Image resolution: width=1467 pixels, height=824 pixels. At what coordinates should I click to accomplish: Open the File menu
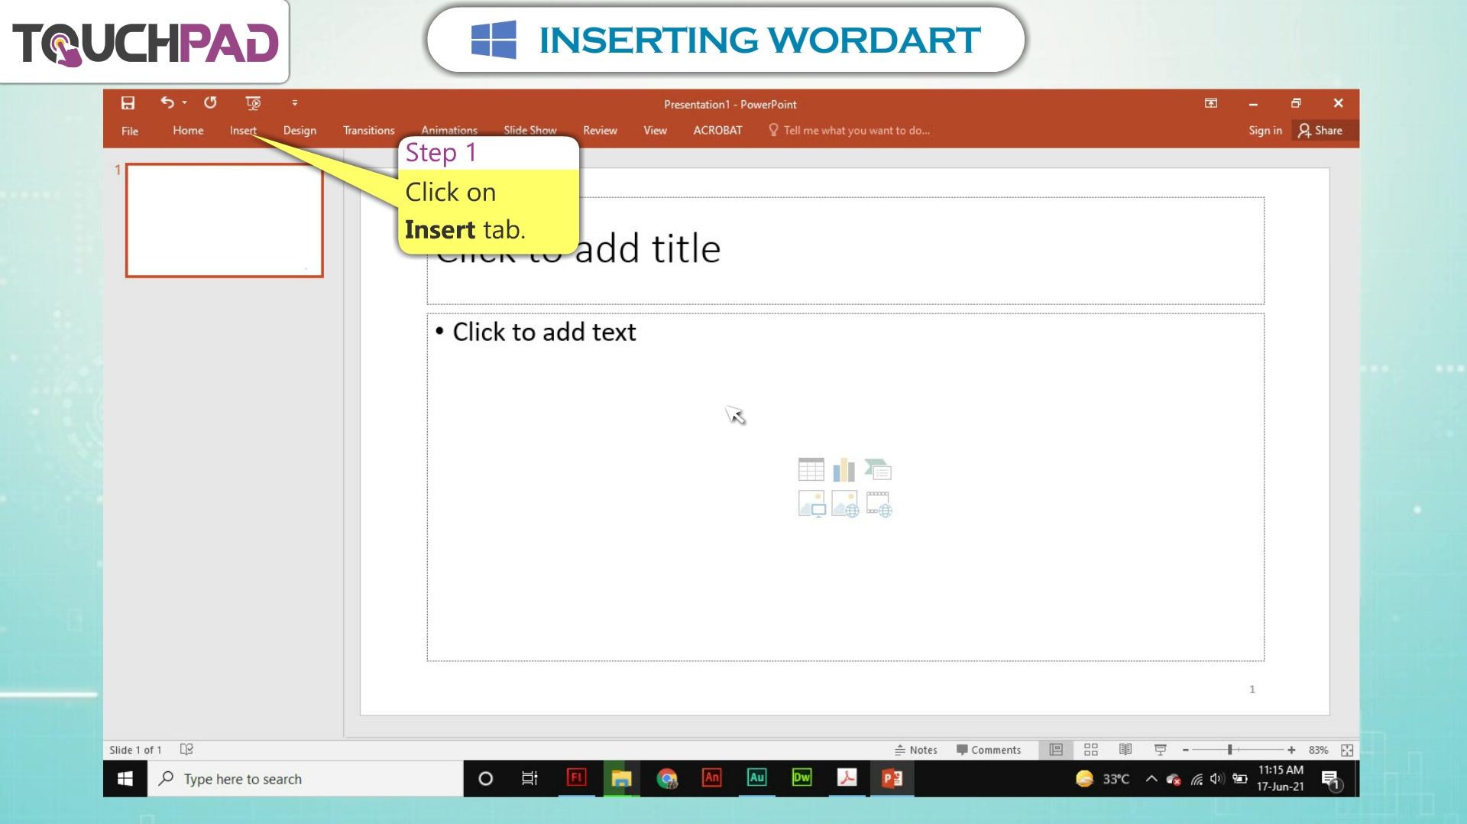point(130,131)
